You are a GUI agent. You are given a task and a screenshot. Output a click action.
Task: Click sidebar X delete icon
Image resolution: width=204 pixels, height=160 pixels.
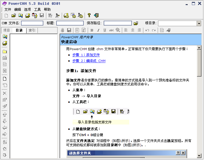point(5,93)
